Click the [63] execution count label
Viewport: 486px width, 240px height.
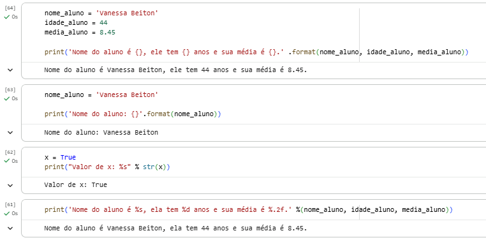(x=10, y=89)
